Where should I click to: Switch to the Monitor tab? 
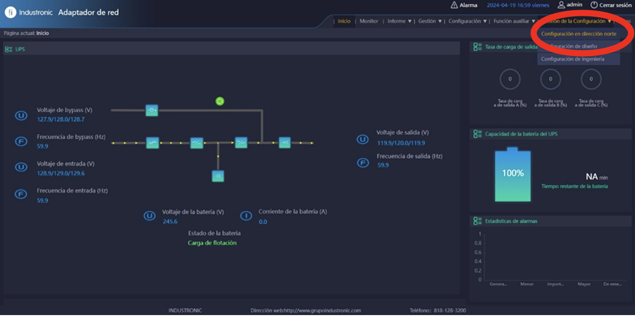369,21
